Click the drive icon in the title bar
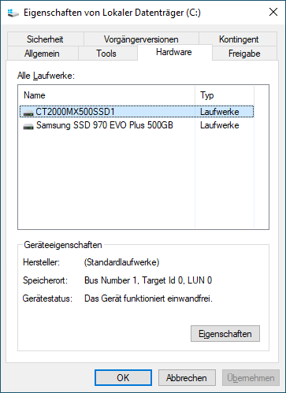Image resolution: width=286 pixels, height=393 pixels. pyautogui.click(x=13, y=13)
